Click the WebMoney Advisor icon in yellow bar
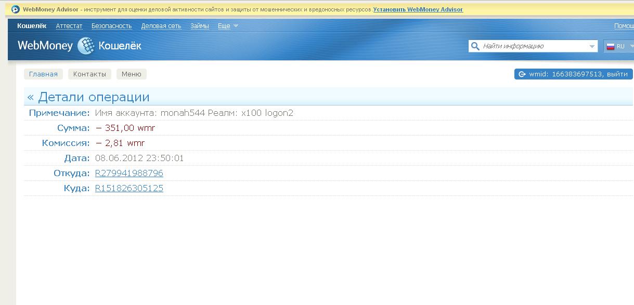Screen dimensions: 634x305 click(x=15, y=9)
